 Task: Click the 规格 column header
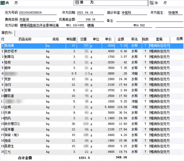point(56,39)
